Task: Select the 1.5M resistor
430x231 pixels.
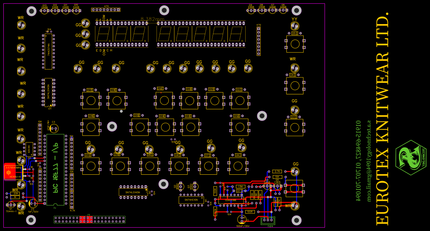Action: [x=240, y=186]
